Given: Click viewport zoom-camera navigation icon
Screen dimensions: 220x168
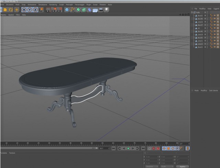Looking at the screenshot, I should [x=183, y=14].
